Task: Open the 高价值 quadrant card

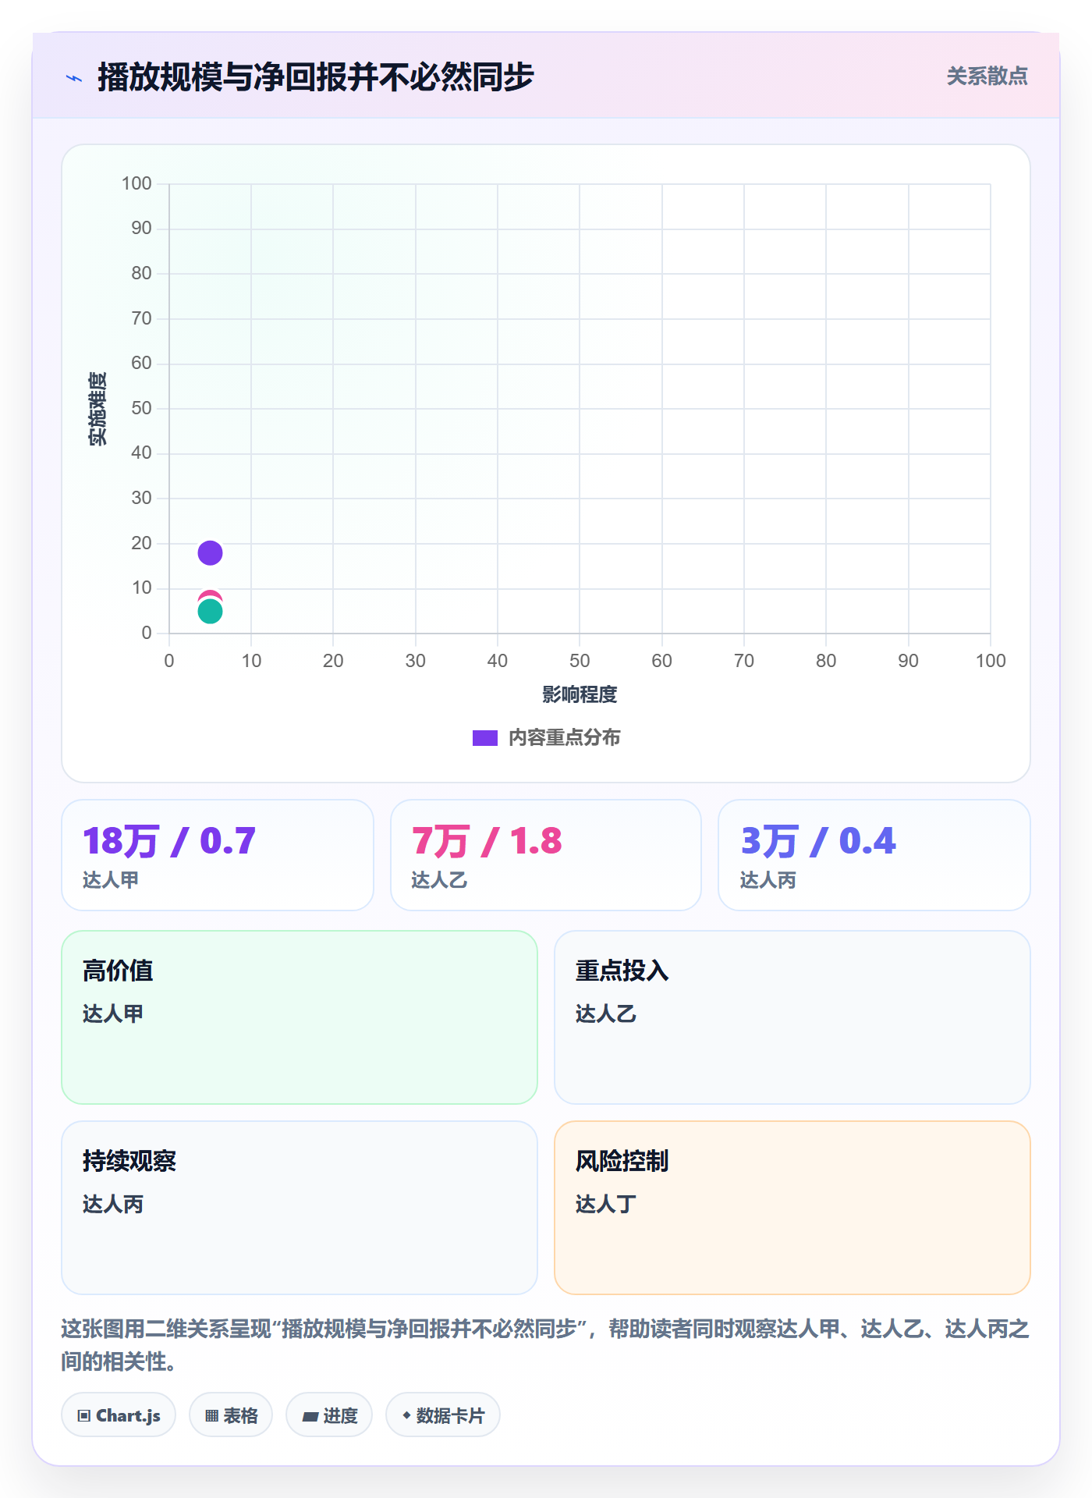Action: 300,1017
